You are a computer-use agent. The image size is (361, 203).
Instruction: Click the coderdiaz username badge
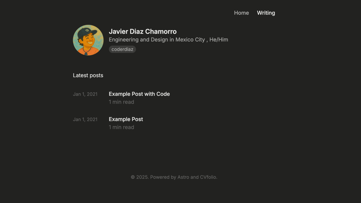click(122, 49)
